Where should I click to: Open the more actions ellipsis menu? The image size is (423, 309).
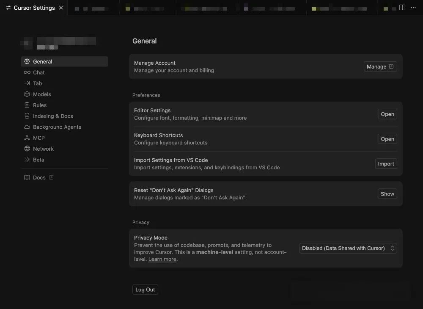point(413,8)
